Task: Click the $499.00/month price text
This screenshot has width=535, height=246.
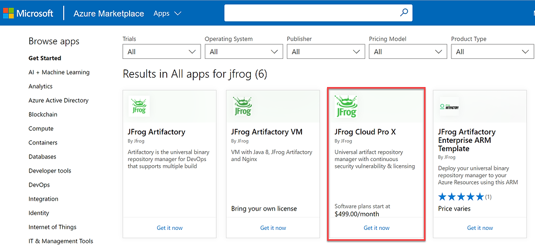Action: point(357,214)
